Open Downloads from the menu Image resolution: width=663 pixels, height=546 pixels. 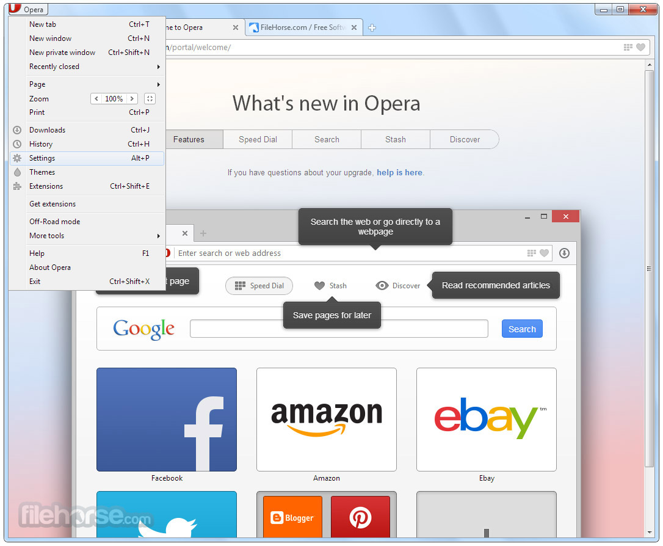(x=87, y=130)
